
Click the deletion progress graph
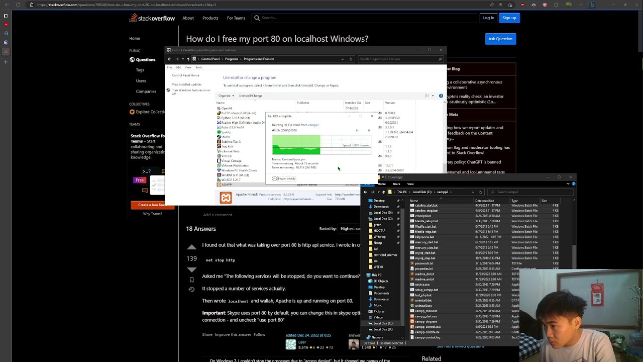321,144
